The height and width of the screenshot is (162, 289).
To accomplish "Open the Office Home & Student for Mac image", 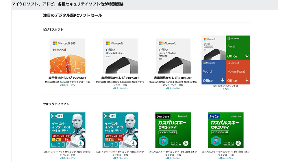I will click(x=173, y=56).
